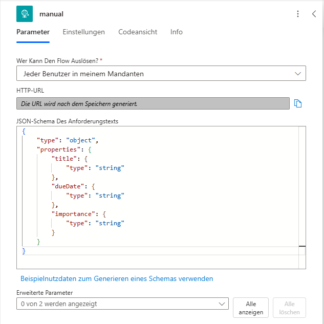Image resolution: width=324 pixels, height=324 pixels.
Task: Open the Codeansicht tab
Action: click(x=138, y=32)
